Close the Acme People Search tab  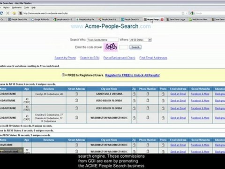pyautogui.click(x=162, y=19)
